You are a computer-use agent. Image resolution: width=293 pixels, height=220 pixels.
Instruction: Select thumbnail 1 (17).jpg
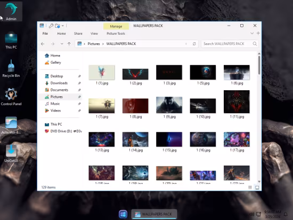[x=237, y=139]
